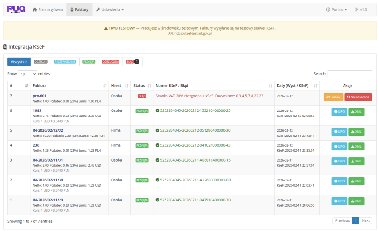The height and width of the screenshot is (233, 378).
Task: Open invoice IN-2026/02/11/29
Action: pos(48,200)
